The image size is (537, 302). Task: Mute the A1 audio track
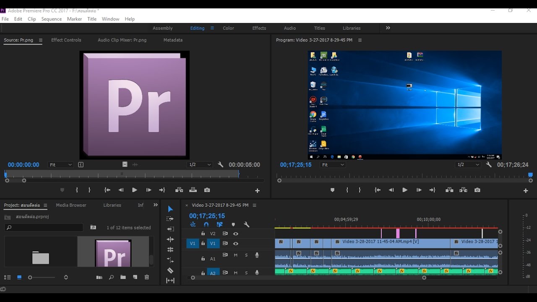(236, 255)
